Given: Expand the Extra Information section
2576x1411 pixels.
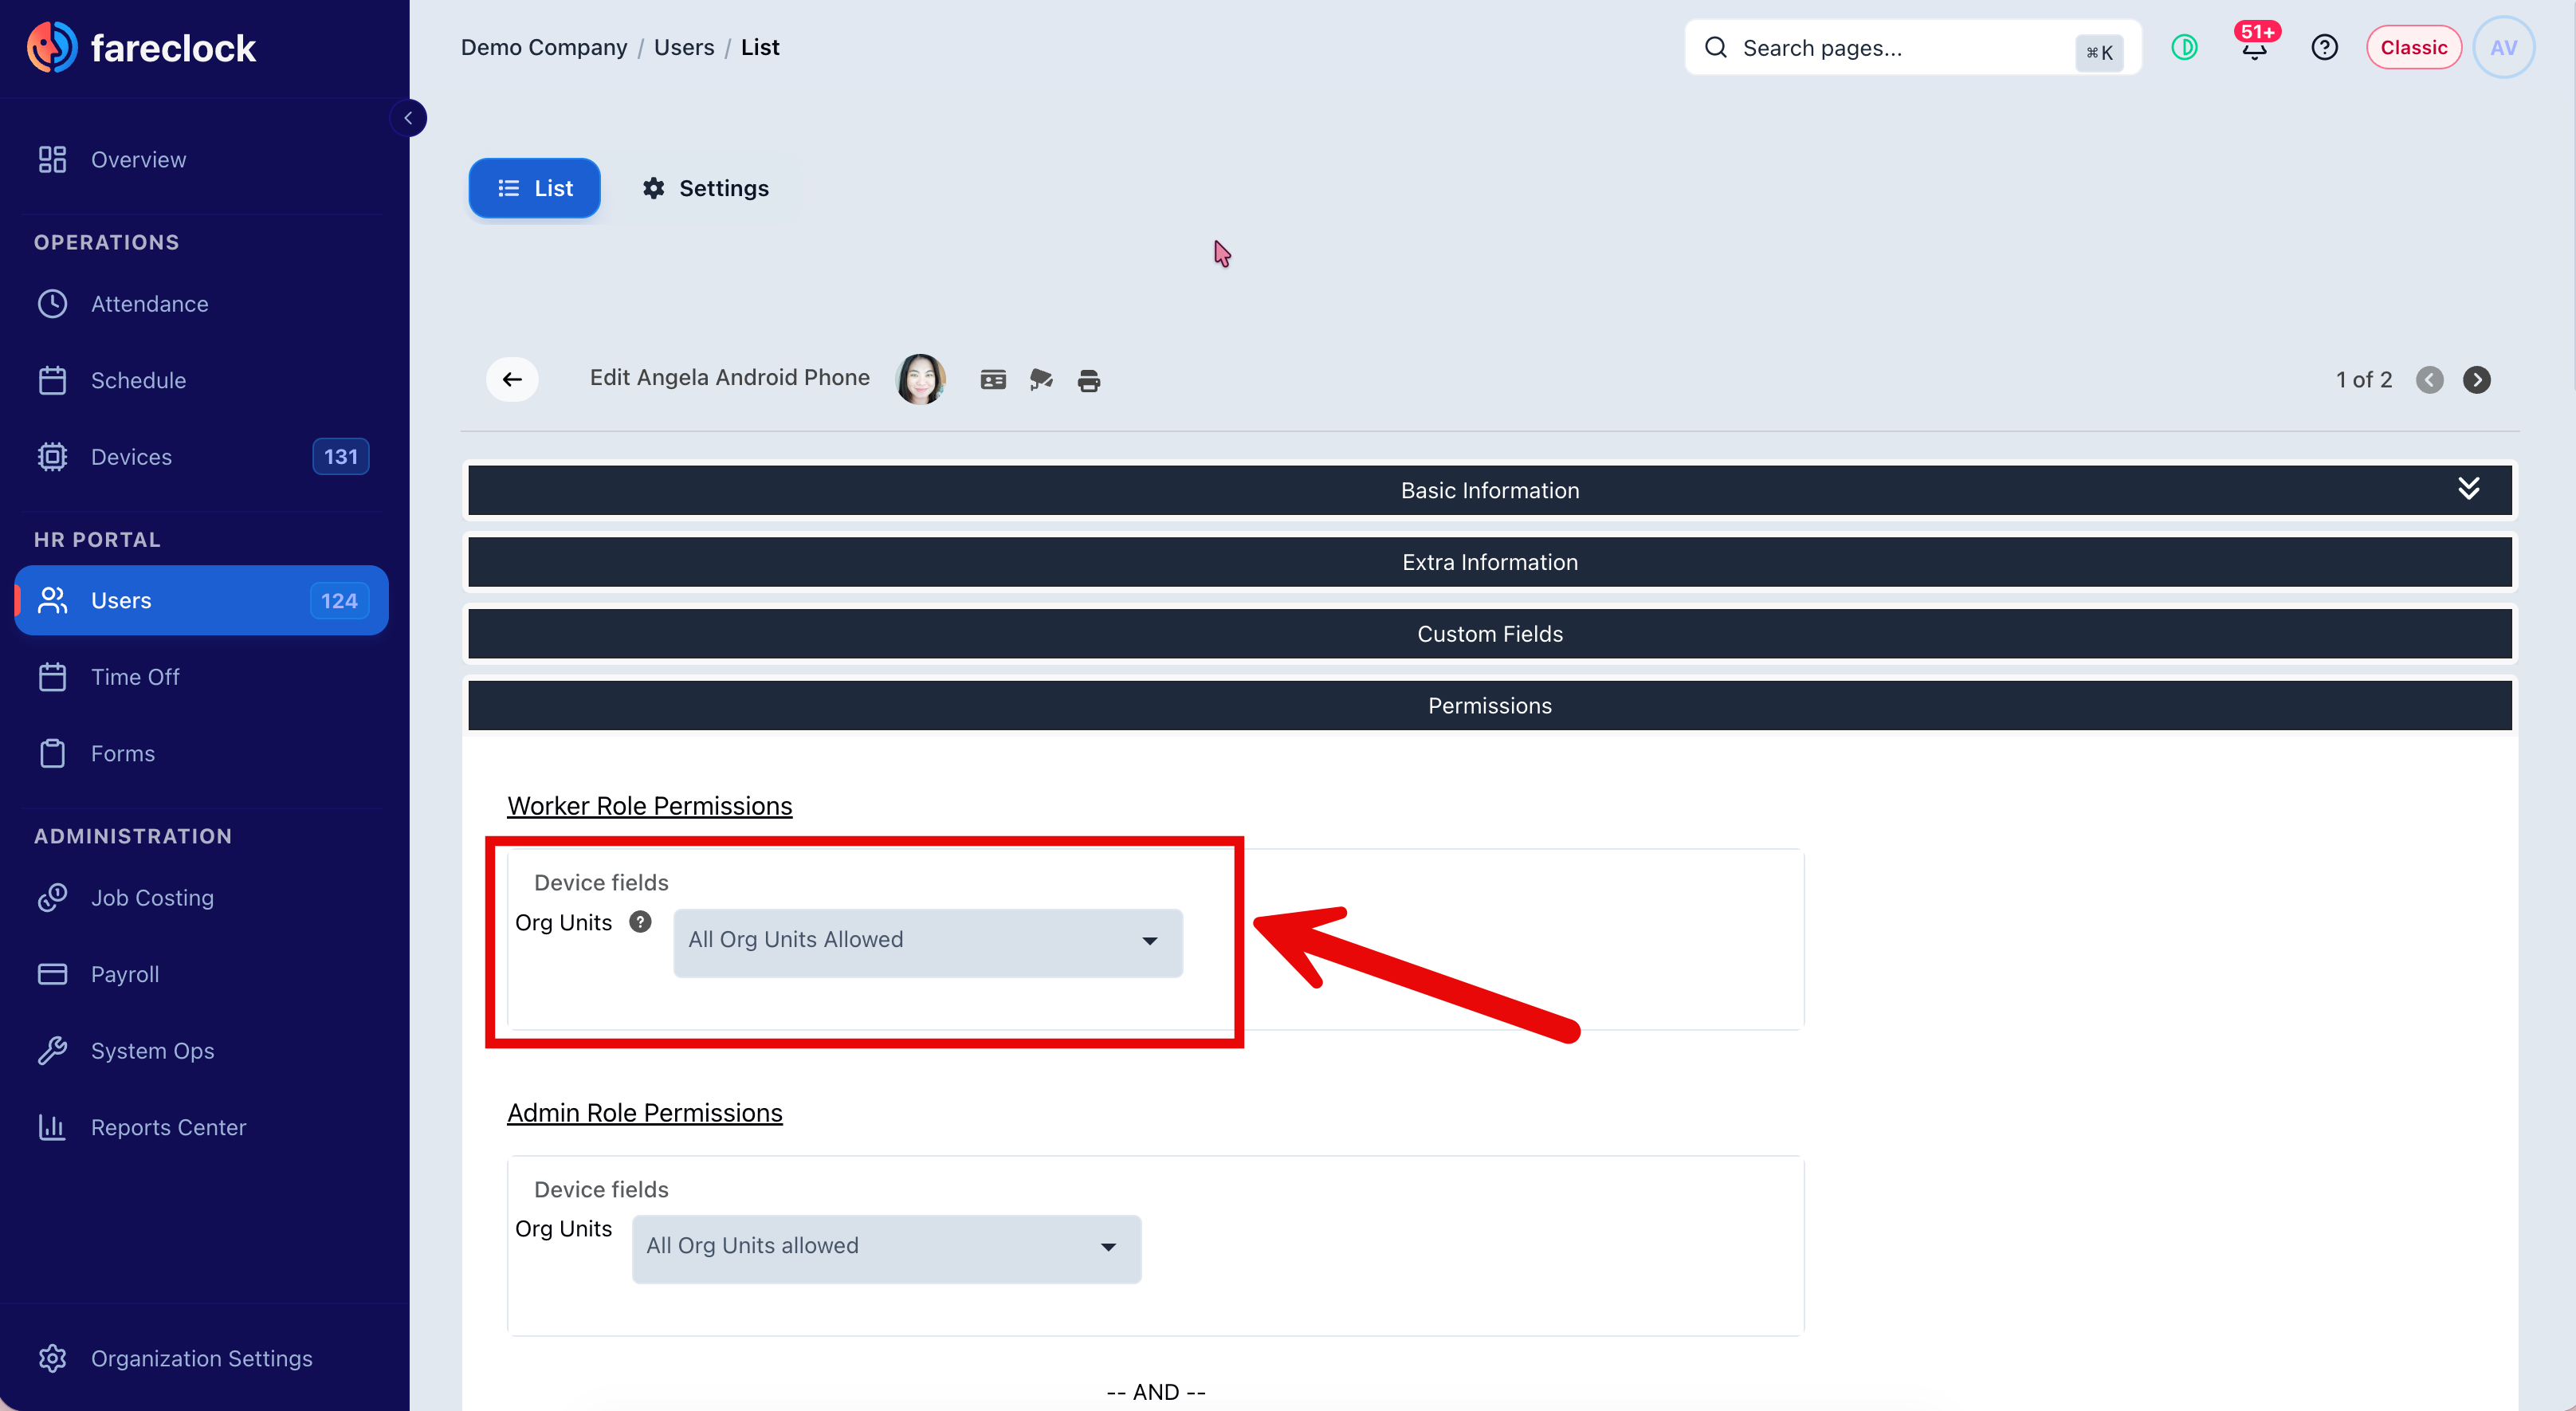Looking at the screenshot, I should (1489, 562).
